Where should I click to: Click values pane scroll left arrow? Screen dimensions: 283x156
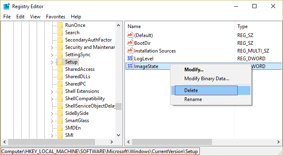click(128, 142)
